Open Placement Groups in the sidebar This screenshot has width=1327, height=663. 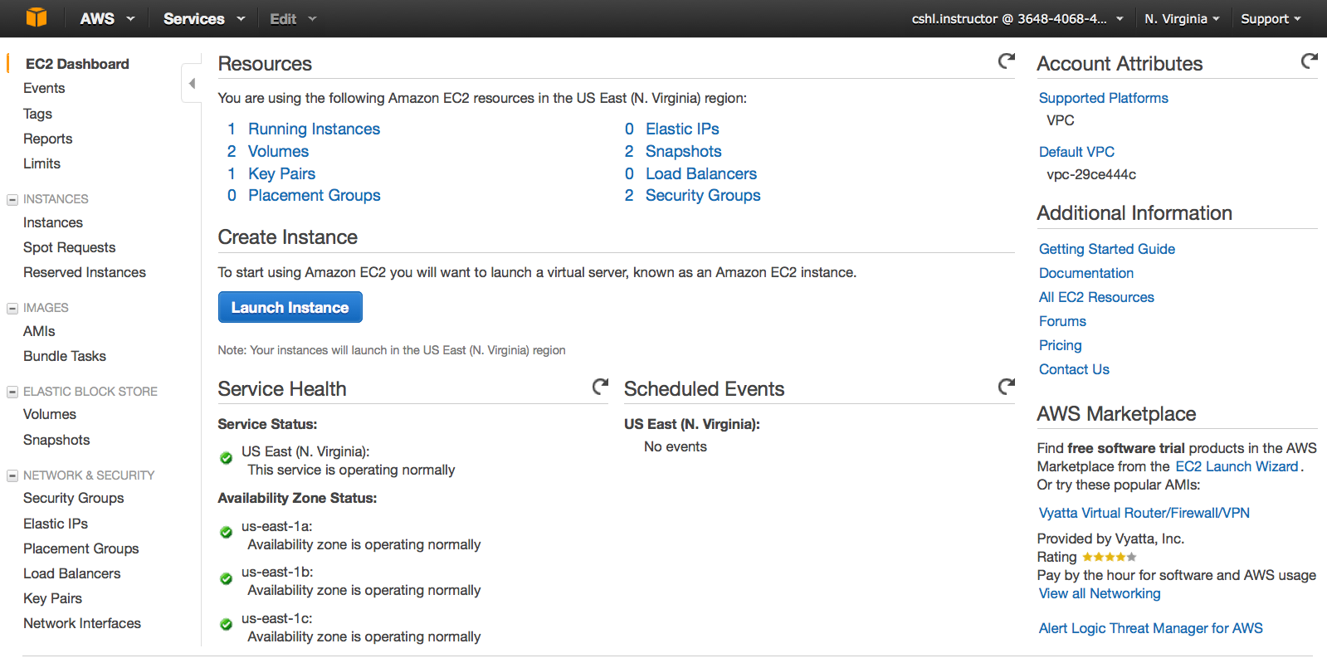(81, 548)
